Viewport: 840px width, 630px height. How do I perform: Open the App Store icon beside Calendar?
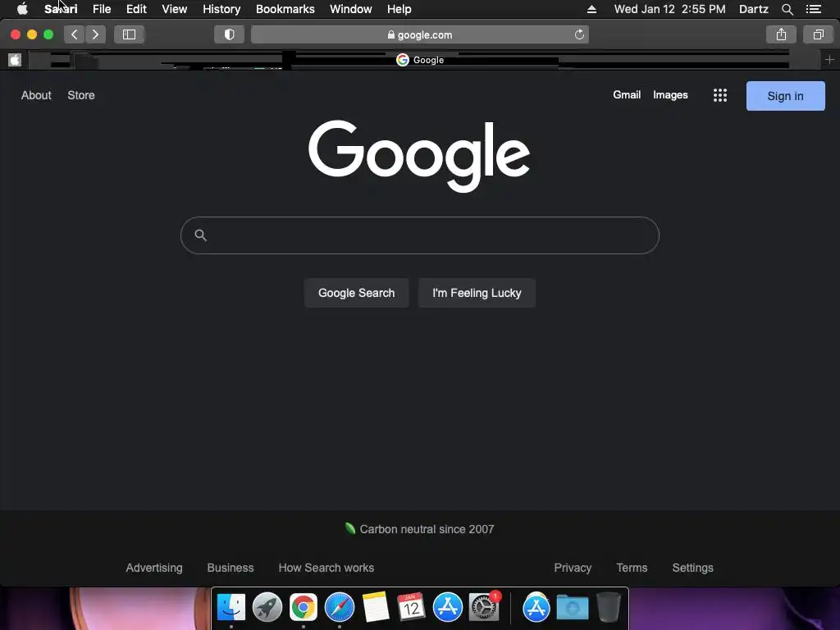click(x=448, y=608)
